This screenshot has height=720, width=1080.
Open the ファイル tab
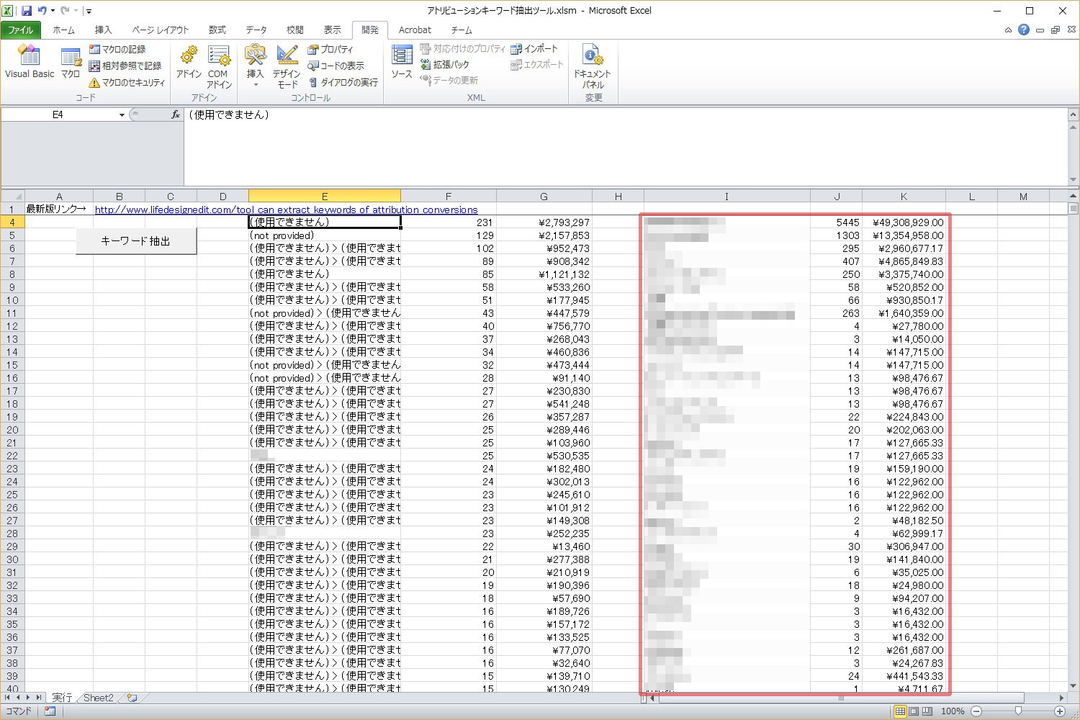(x=21, y=30)
